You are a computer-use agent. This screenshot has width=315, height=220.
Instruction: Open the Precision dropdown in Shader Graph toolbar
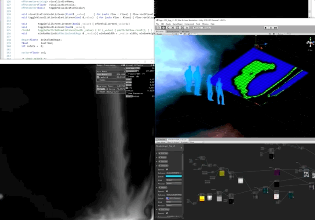(196, 142)
